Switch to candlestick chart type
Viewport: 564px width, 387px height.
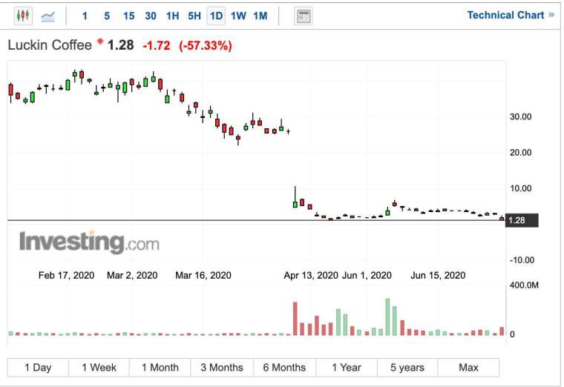tap(23, 16)
